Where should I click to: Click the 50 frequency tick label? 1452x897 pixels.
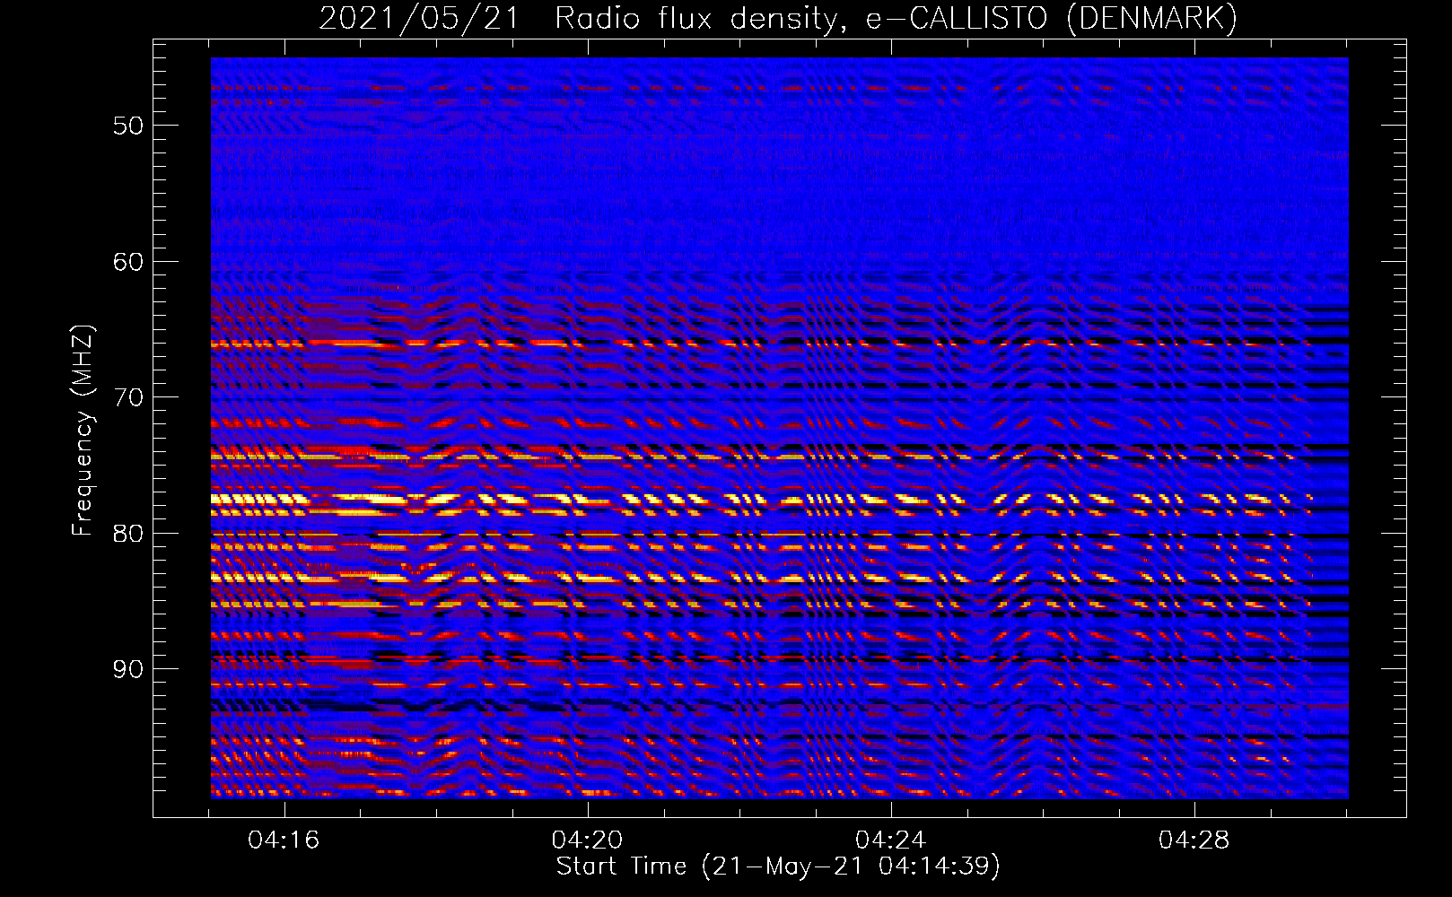coord(128,125)
